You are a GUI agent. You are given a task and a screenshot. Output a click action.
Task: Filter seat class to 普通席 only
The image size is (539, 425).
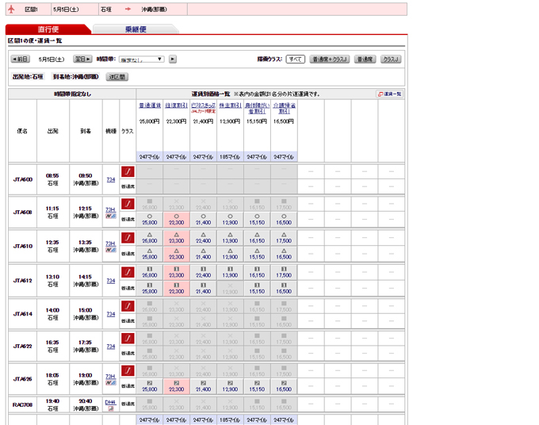pos(365,59)
